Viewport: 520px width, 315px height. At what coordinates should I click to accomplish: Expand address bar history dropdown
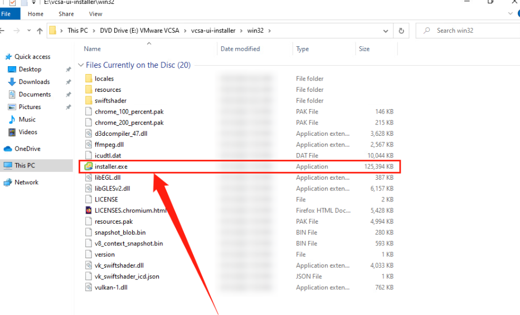(385, 31)
